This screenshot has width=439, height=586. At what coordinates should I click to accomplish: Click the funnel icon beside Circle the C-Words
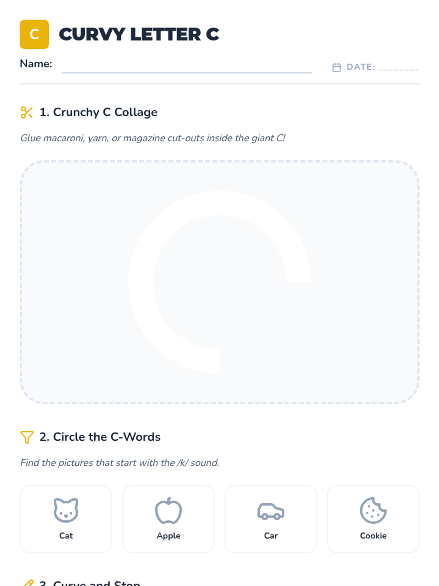tap(27, 437)
